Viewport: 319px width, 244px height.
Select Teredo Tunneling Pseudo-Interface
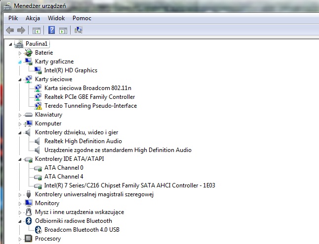(91, 106)
